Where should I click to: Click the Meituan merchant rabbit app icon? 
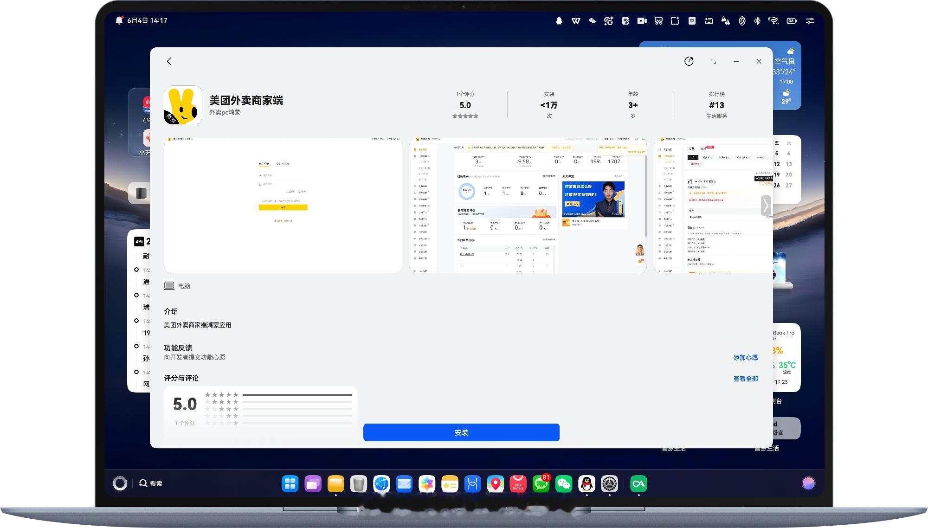(183, 105)
